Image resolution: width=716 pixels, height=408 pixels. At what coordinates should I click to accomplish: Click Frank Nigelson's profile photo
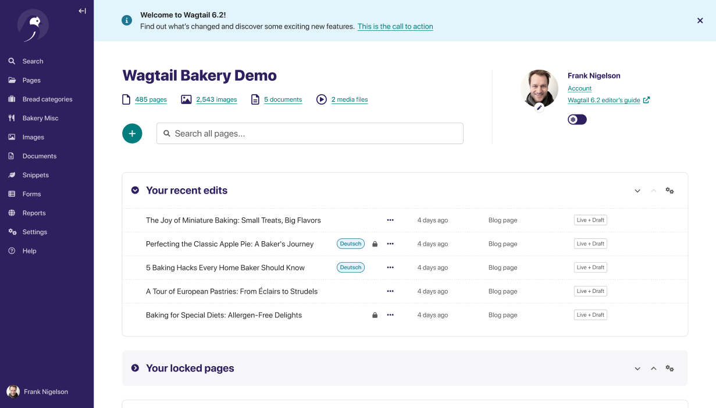(539, 88)
